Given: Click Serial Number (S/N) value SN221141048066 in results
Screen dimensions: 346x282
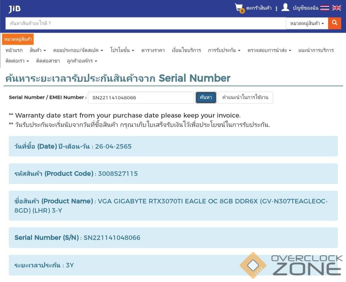Looking at the screenshot, I should 112,238.
